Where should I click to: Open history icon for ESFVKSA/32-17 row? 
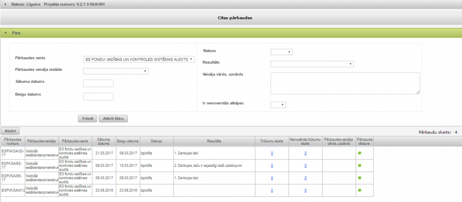(x=359, y=153)
